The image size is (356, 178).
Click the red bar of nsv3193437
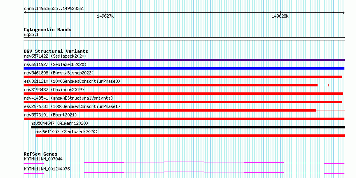point(184,94)
